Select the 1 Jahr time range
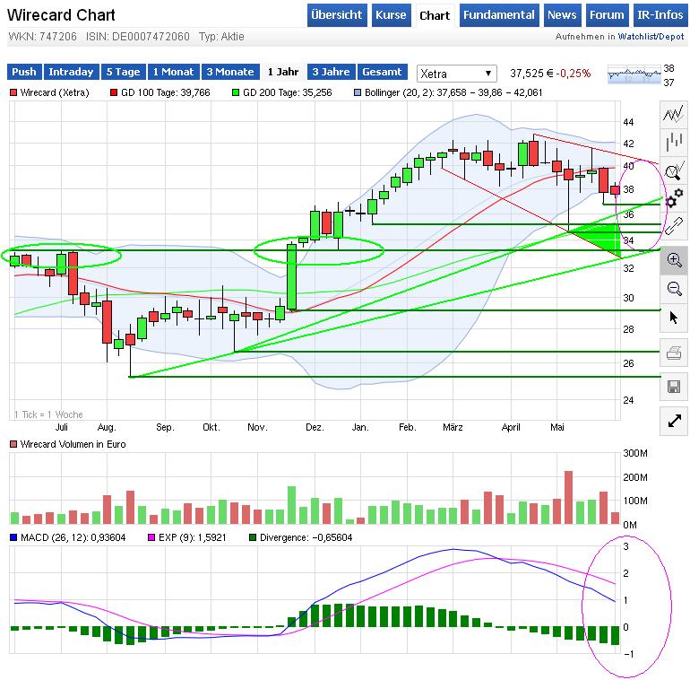 click(x=283, y=72)
